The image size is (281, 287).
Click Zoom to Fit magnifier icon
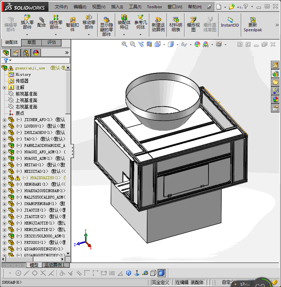tap(124, 44)
